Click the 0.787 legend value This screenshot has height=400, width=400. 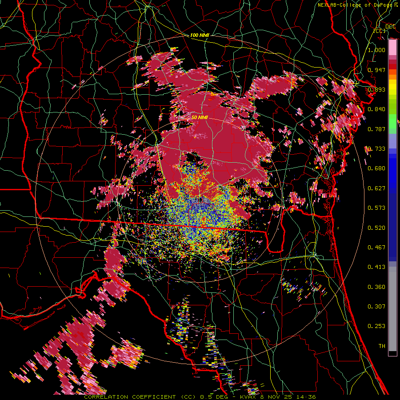pyautogui.click(x=376, y=129)
